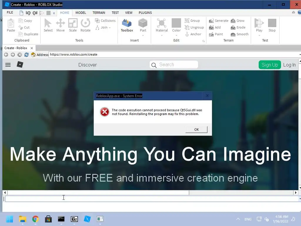301x226 pixels.
Task: Click the Roblox logo icon
Action: 20,64
